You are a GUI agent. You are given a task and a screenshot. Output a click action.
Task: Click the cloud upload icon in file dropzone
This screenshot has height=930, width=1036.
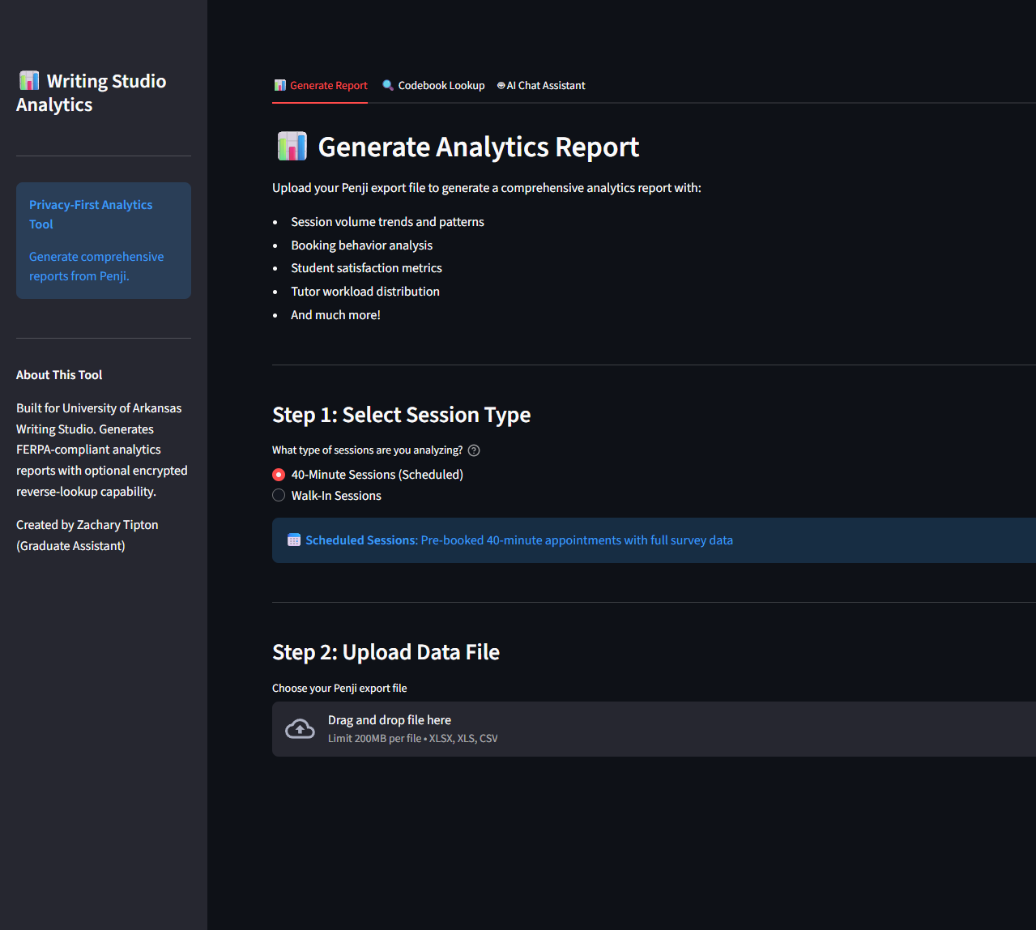300,729
